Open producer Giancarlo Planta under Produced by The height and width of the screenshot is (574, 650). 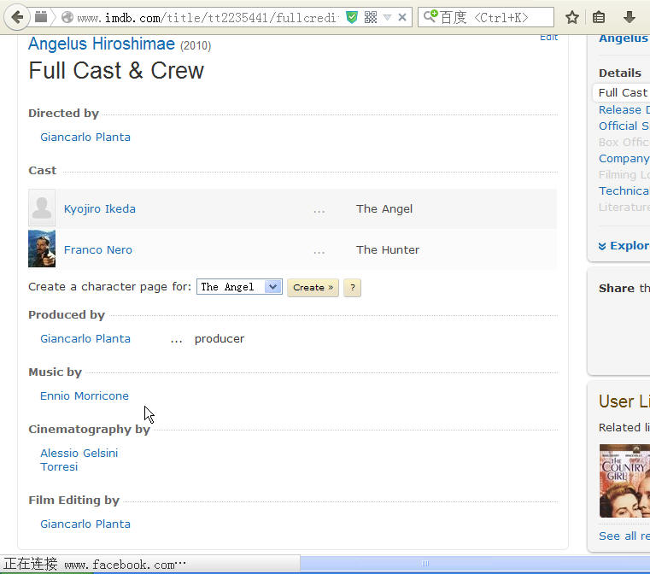pyautogui.click(x=85, y=338)
